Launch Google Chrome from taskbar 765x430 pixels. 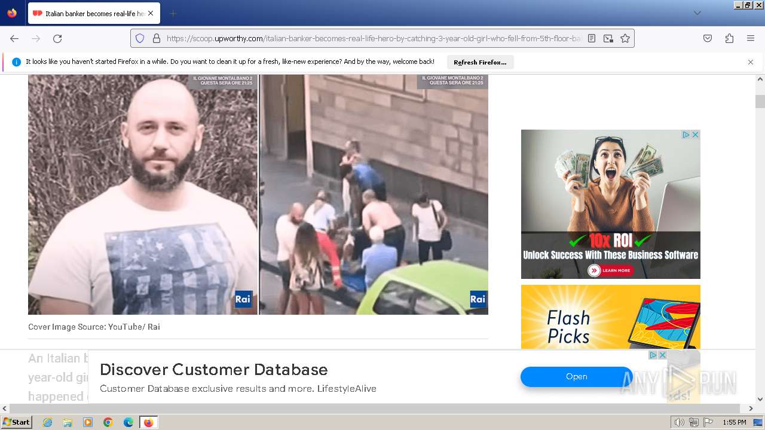tap(108, 422)
